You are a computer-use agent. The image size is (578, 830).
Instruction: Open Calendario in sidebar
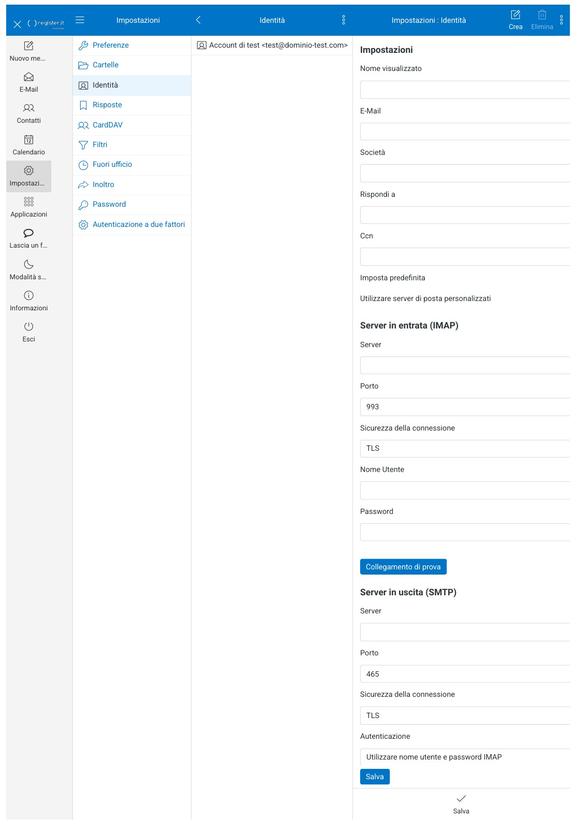(x=29, y=145)
